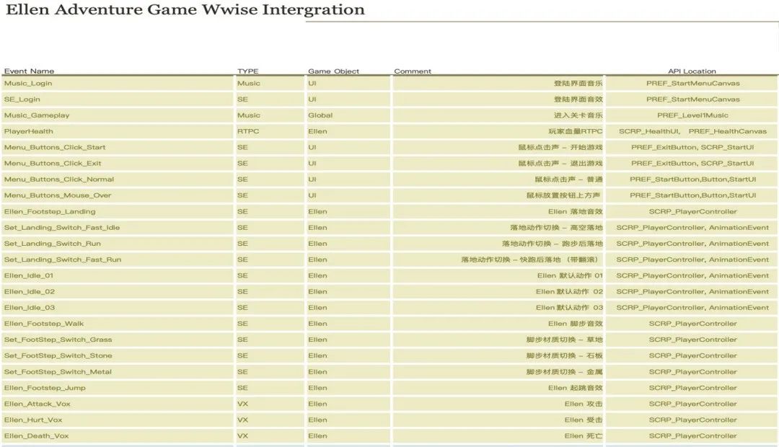Click 'SCRP_PlayerController' in the Ellen_Footstep_Landing row
The height and width of the screenshot is (447, 779).
tap(692, 211)
